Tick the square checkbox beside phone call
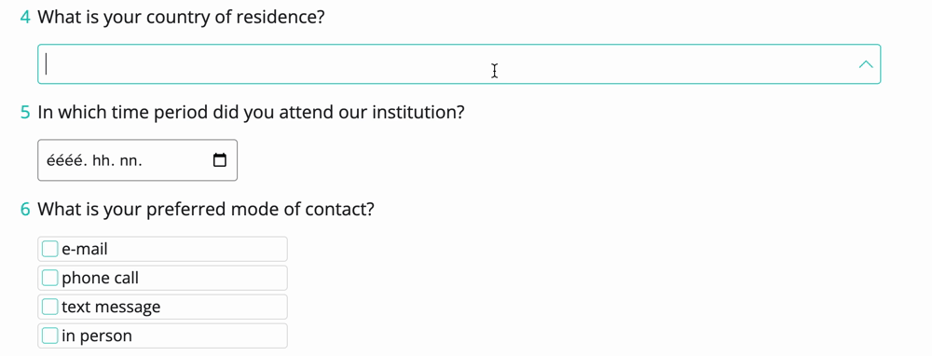The height and width of the screenshot is (356, 932). click(x=50, y=278)
